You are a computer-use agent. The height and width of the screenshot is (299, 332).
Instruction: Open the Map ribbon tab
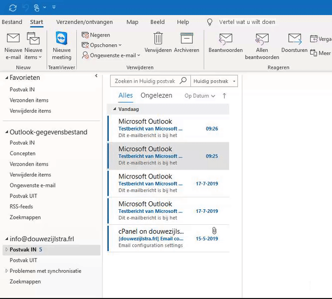(x=132, y=22)
